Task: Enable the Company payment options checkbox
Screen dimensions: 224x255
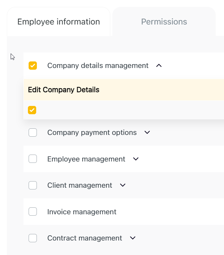Action: point(33,133)
